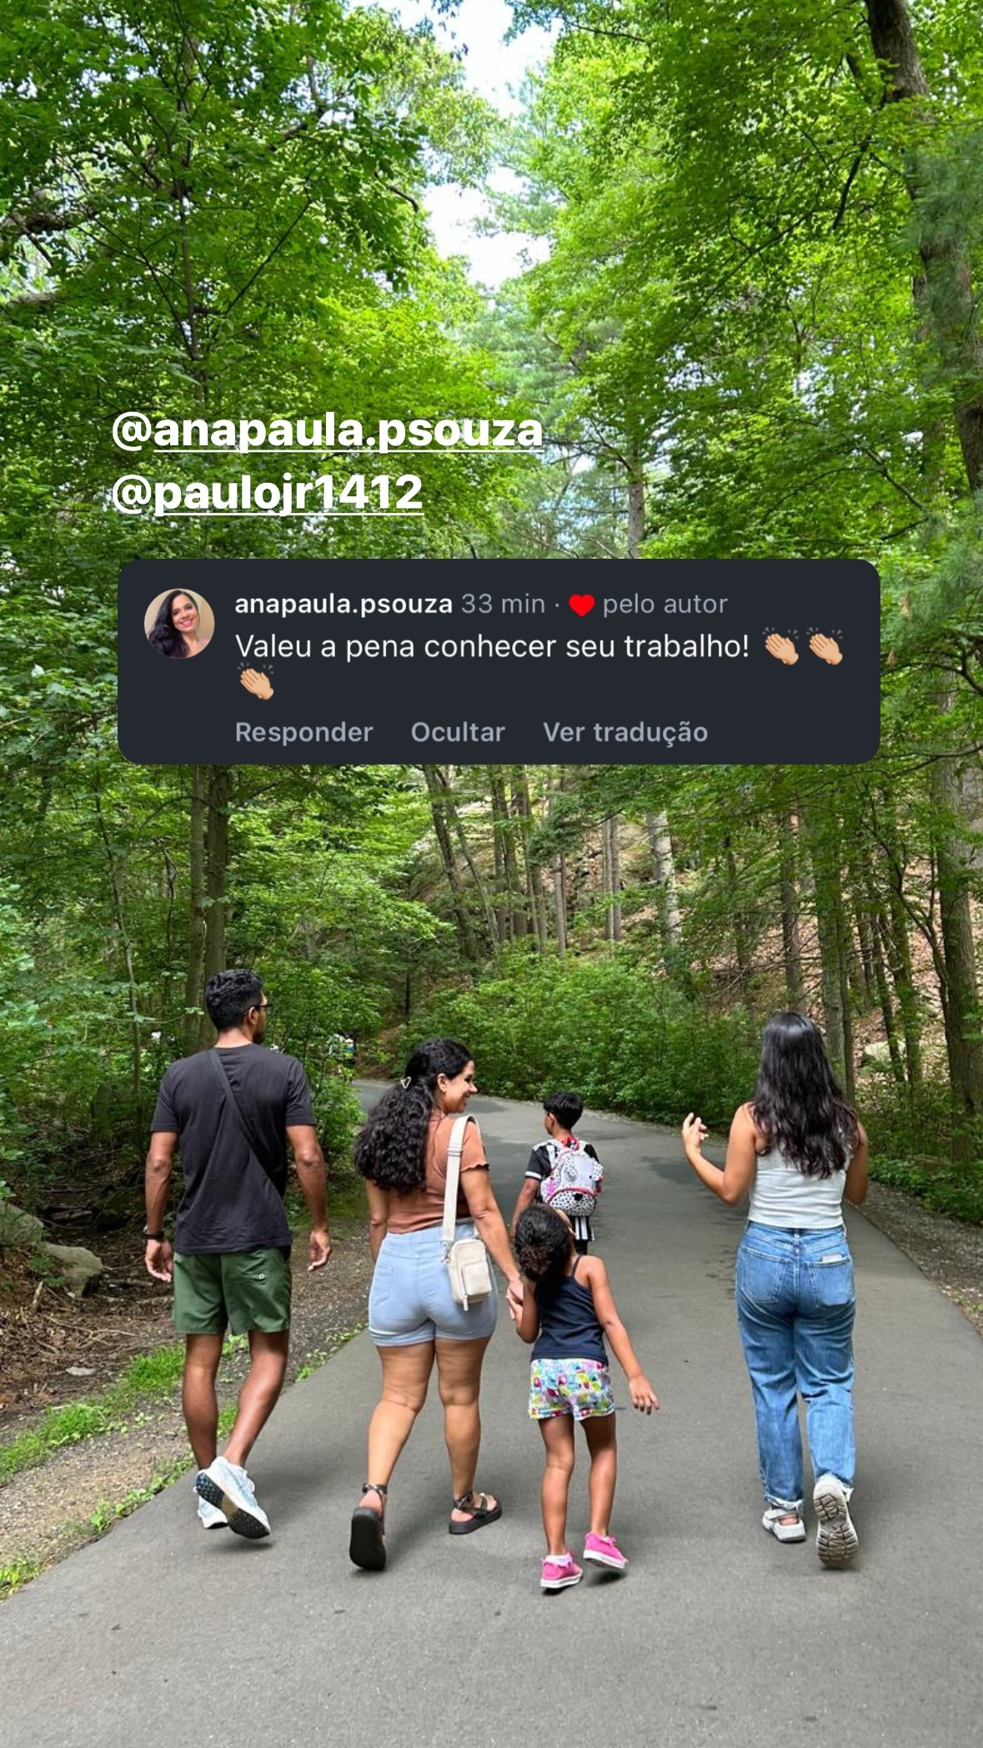Tap the man's white sneakers
The height and width of the screenshot is (1748, 983).
click(232, 1499)
